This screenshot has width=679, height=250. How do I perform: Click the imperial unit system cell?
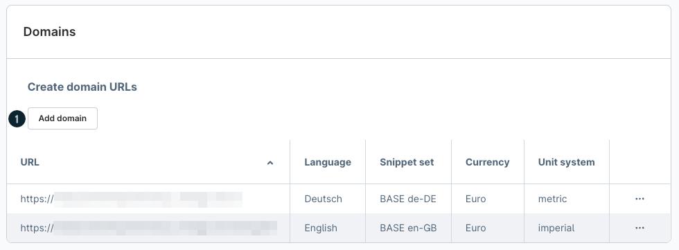556,228
